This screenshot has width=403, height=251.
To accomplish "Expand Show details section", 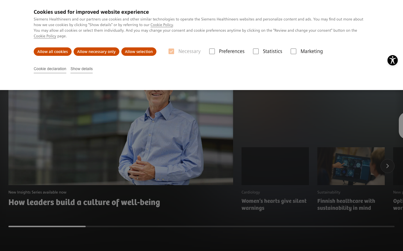I will pyautogui.click(x=81, y=69).
